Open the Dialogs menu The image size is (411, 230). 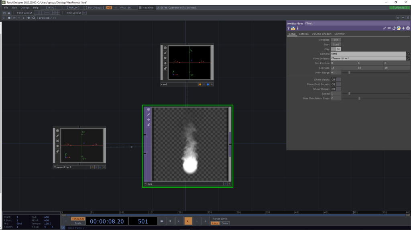24,8
